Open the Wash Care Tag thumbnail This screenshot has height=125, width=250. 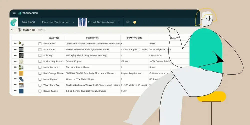coord(21,85)
